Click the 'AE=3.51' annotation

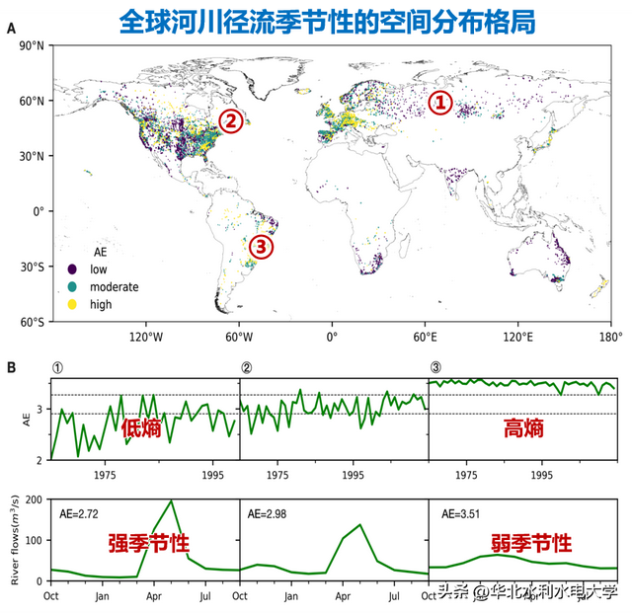(461, 514)
